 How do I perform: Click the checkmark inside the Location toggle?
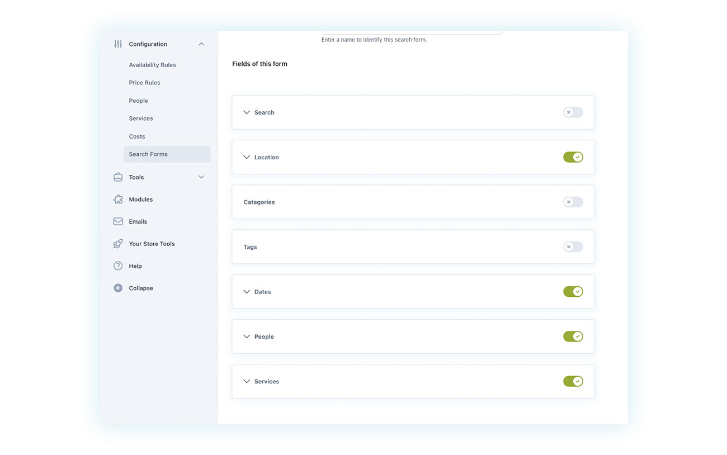[577, 157]
